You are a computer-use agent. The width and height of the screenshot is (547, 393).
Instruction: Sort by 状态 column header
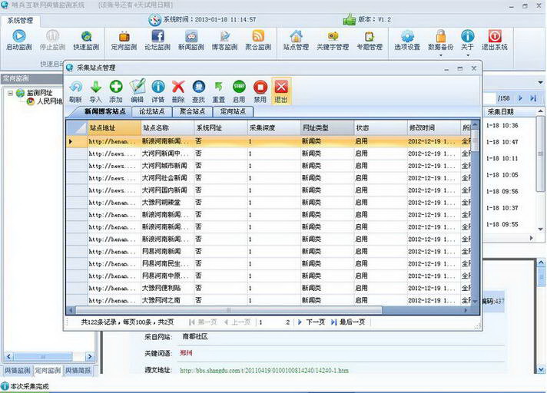coord(380,128)
